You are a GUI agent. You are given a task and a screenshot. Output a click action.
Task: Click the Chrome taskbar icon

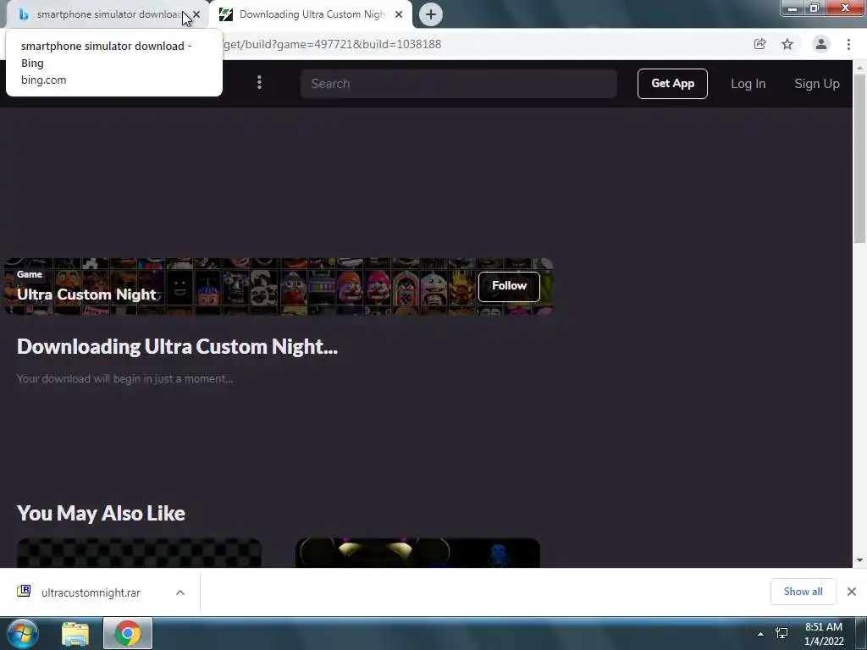tap(128, 633)
